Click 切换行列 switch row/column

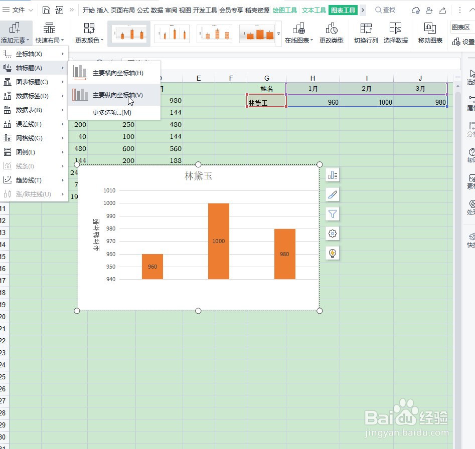coord(366,33)
